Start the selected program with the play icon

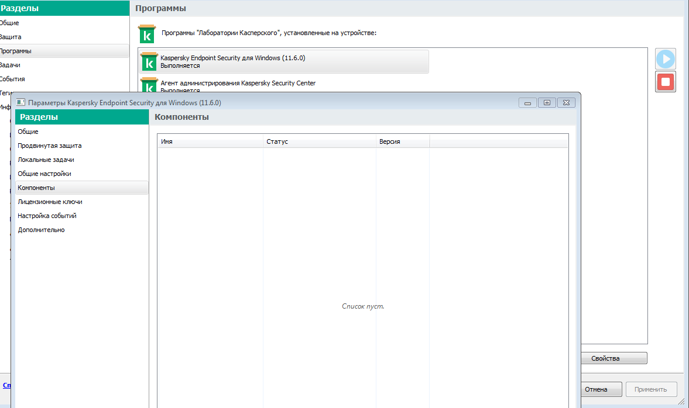(665, 59)
